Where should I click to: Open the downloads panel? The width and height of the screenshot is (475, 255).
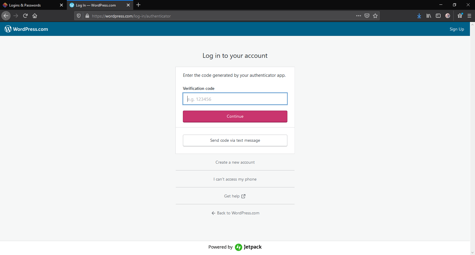(419, 16)
